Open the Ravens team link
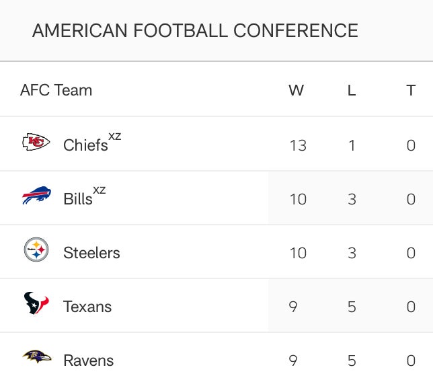The width and height of the screenshot is (433, 382). coord(88,360)
